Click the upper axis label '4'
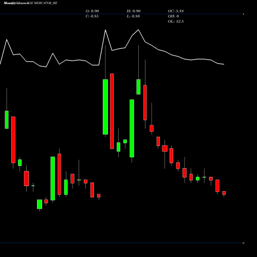This screenshot has width=257, height=257. pyautogui.click(x=244, y=14)
